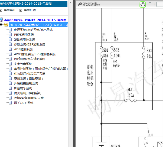Click the sidebar scrollbar up arrow
The height and width of the screenshot is (147, 163).
70,3
